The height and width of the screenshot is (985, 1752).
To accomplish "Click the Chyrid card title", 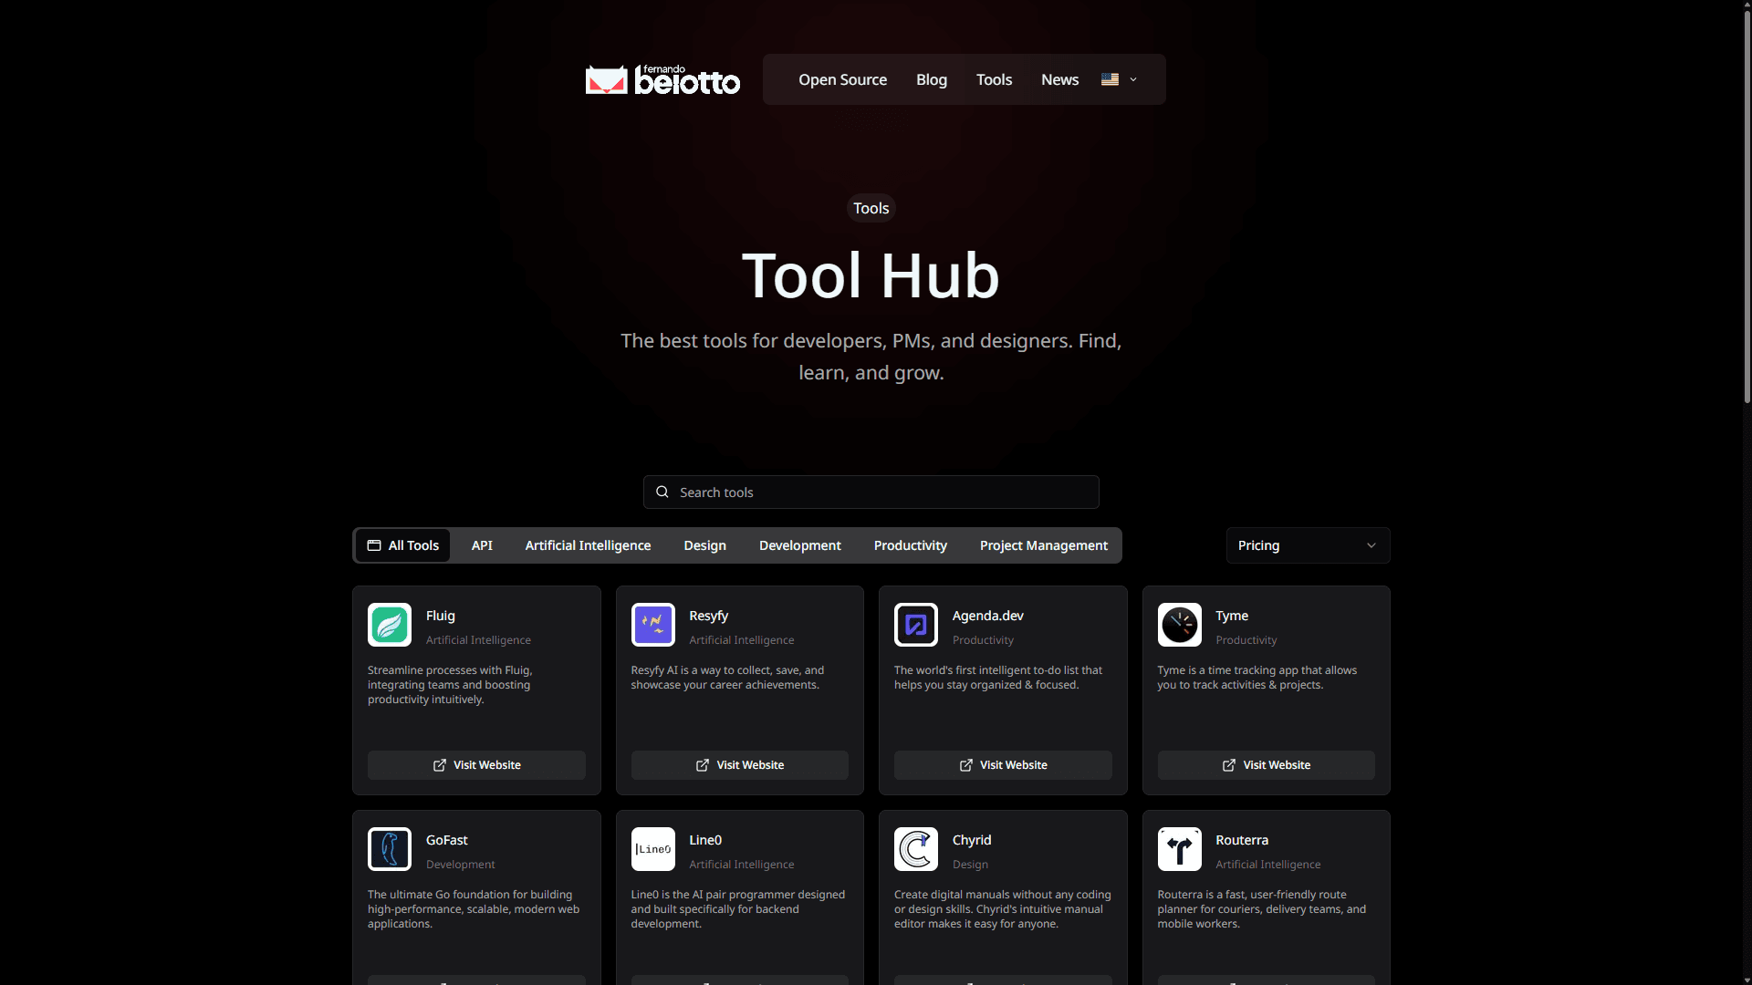I will tap(972, 840).
